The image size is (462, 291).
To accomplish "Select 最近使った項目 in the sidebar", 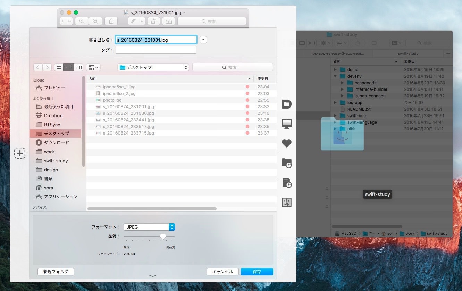I will pyautogui.click(x=58, y=106).
